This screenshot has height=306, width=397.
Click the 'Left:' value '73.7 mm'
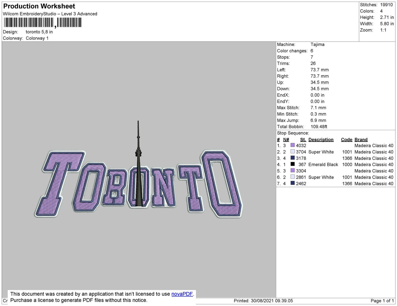[x=320, y=70]
